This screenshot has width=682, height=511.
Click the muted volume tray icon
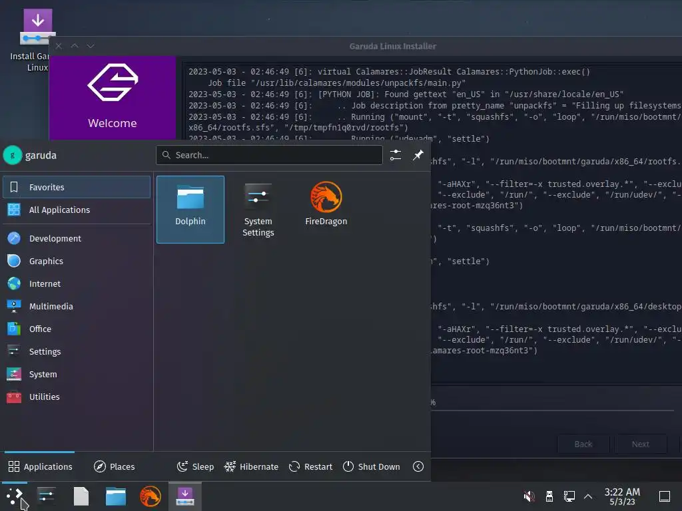[529, 496]
